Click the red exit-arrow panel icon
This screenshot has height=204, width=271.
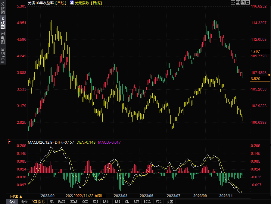click(x=248, y=2)
